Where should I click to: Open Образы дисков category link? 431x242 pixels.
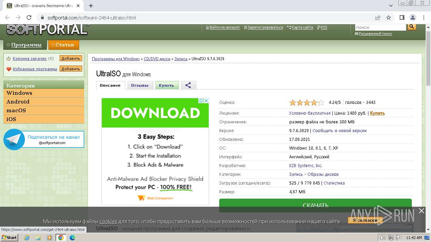pyautogui.click(x=323, y=174)
